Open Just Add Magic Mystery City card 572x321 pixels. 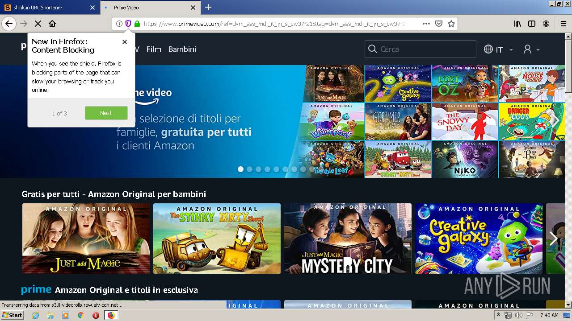pos(348,239)
